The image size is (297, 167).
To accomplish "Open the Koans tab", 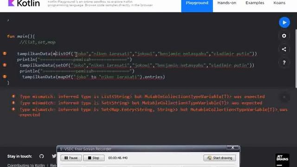I will click(279, 3).
